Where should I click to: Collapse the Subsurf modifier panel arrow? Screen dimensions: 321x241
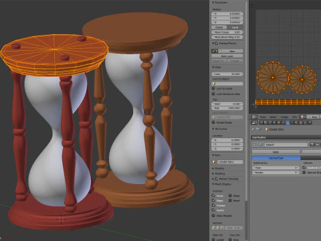coord(254,145)
